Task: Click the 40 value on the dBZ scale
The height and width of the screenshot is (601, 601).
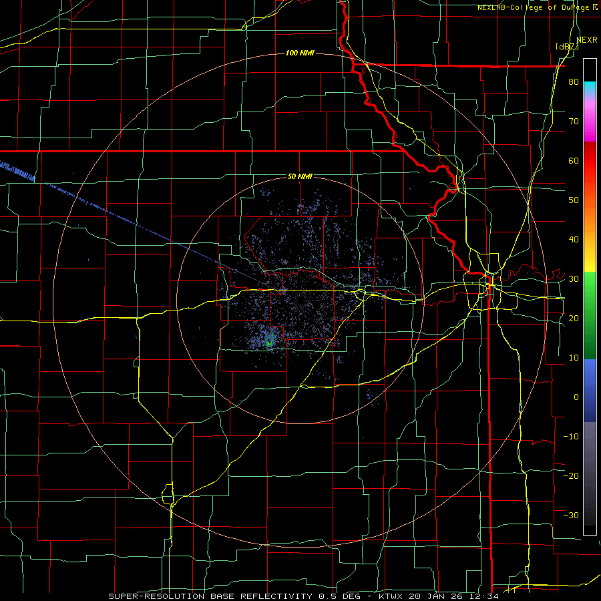Action: coord(574,240)
